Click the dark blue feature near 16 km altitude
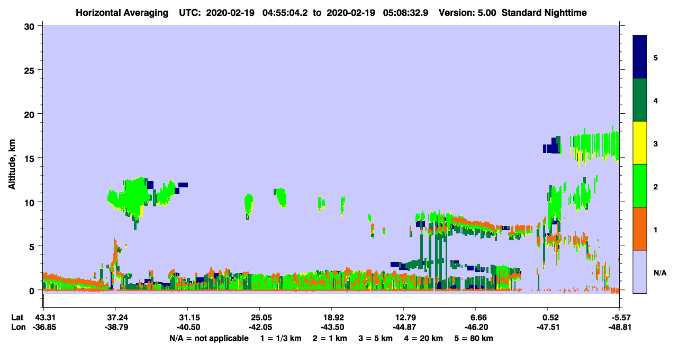The height and width of the screenshot is (353, 688). click(552, 147)
